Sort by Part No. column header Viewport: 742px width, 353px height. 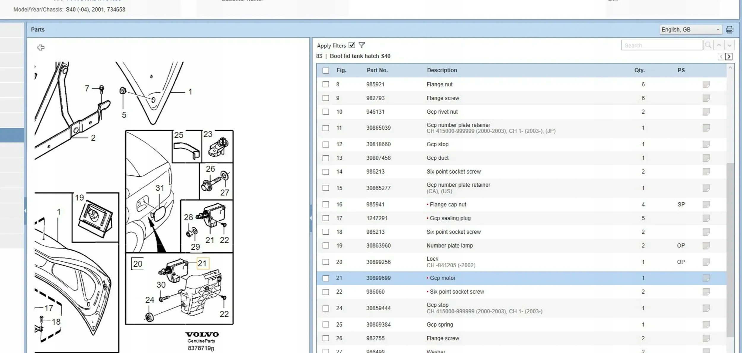[377, 70]
